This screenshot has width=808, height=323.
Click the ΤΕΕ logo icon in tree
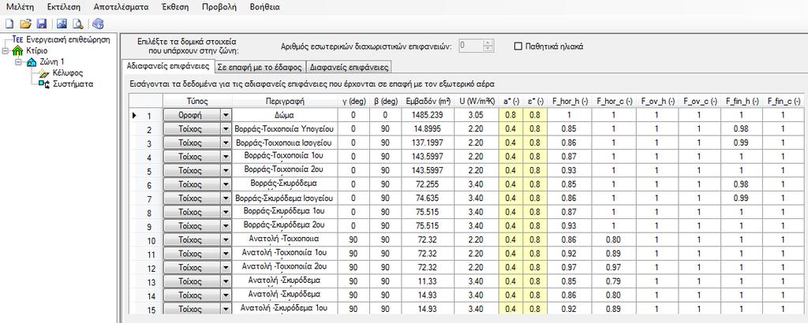[x=18, y=39]
